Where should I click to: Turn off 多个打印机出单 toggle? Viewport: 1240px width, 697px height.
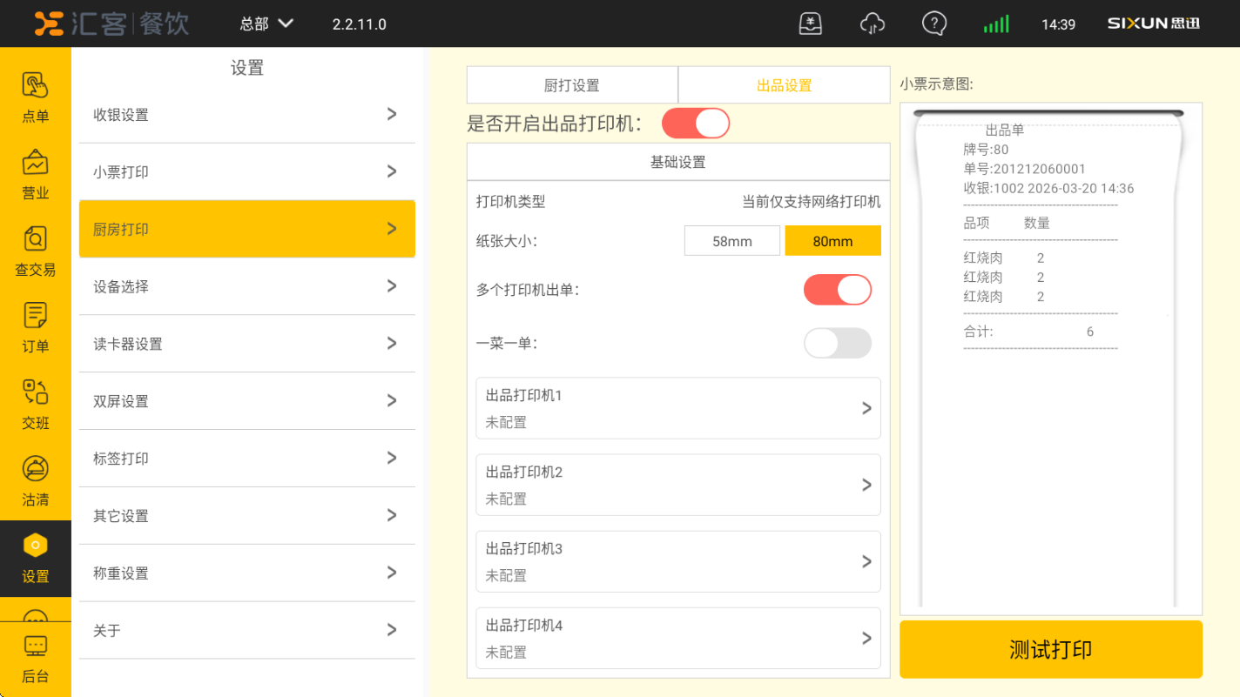pyautogui.click(x=837, y=290)
